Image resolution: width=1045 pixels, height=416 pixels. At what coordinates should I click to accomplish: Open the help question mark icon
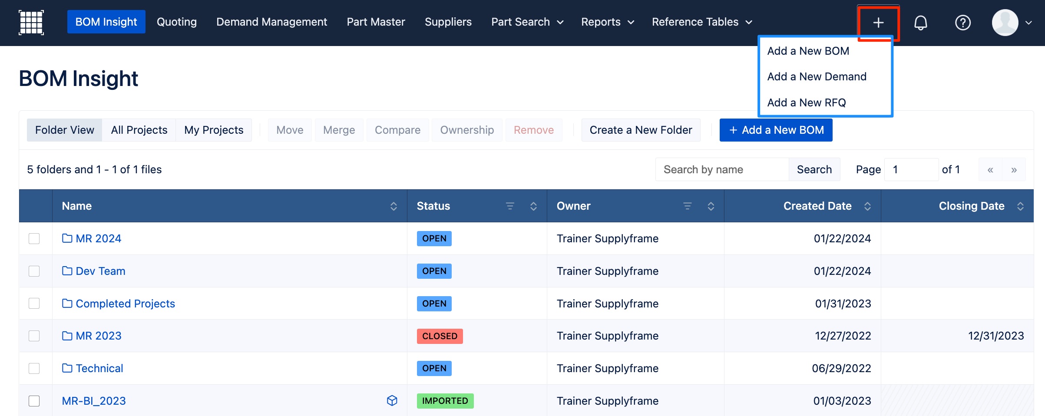tap(962, 23)
